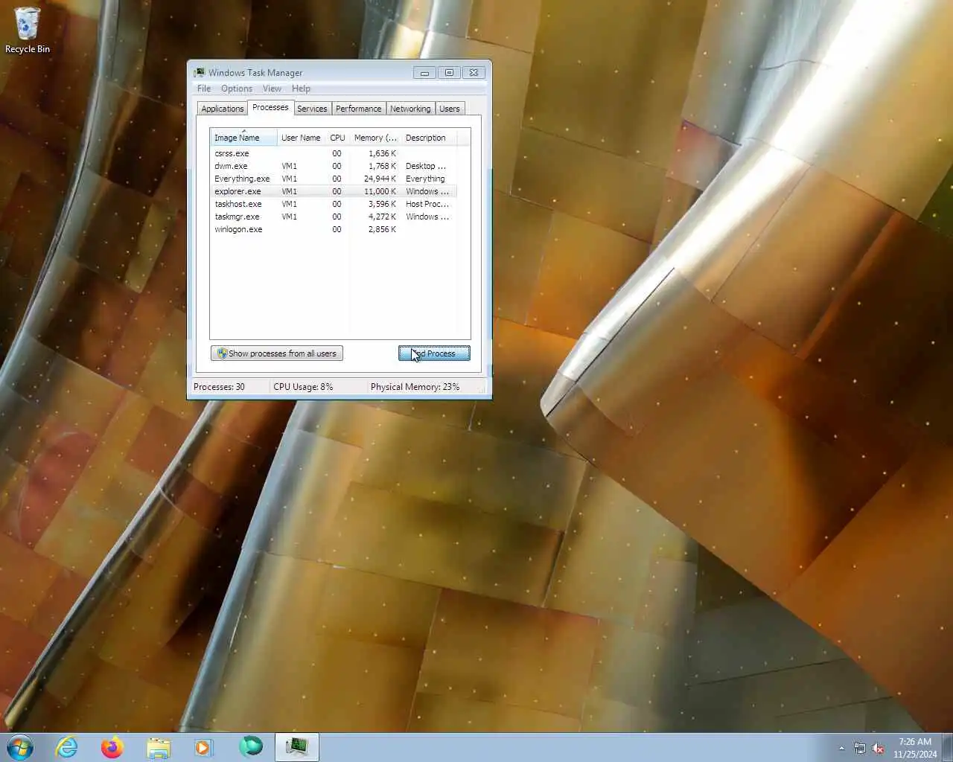Sort by Memory column header
Viewport: 953px width, 762px height.
pos(375,138)
